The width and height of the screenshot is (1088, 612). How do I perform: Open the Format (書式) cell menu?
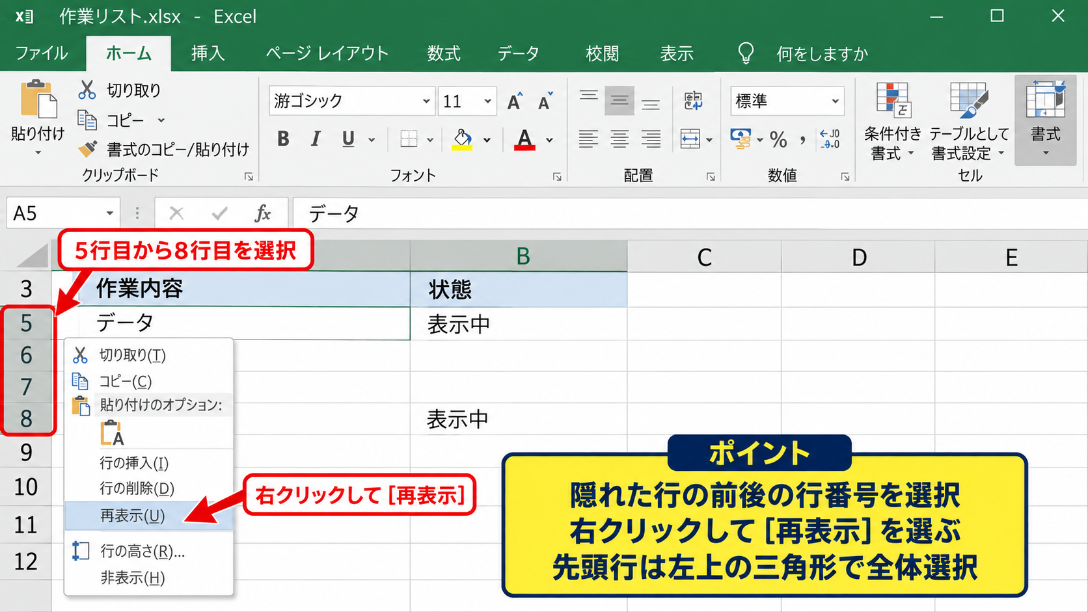point(1046,120)
